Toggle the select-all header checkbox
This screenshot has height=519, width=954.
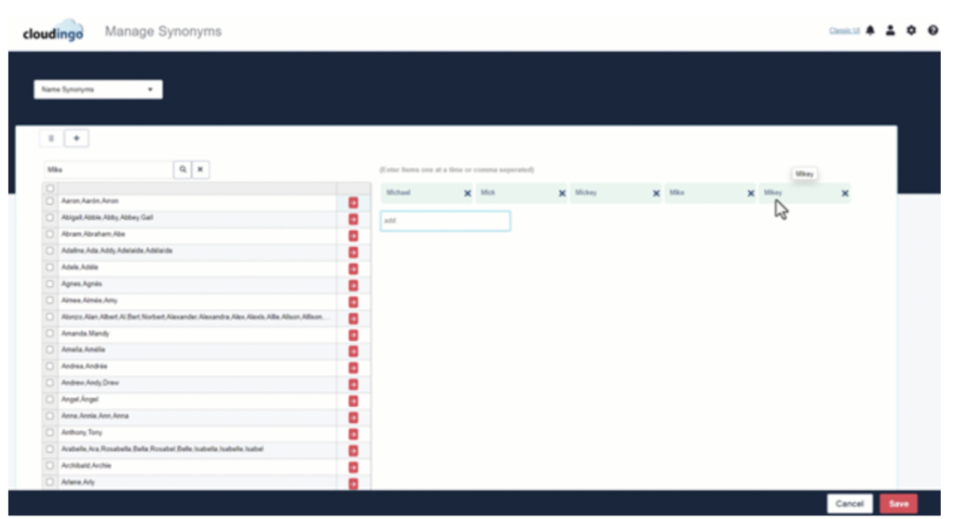[x=50, y=188]
